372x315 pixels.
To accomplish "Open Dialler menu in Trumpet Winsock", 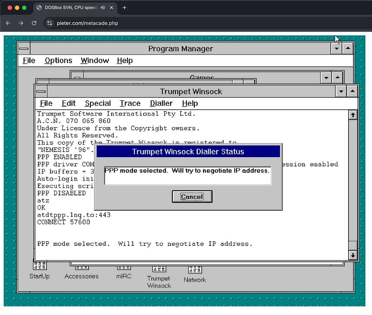I will 161,104.
